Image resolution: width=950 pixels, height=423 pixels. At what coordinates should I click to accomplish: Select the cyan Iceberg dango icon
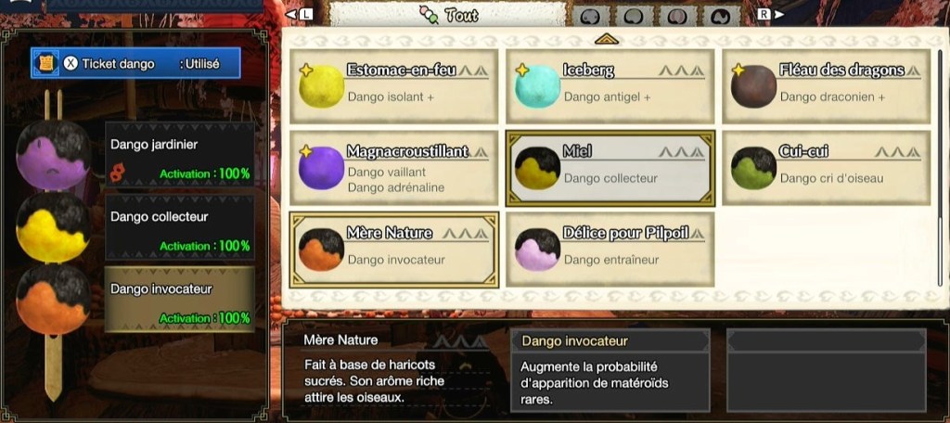click(537, 86)
